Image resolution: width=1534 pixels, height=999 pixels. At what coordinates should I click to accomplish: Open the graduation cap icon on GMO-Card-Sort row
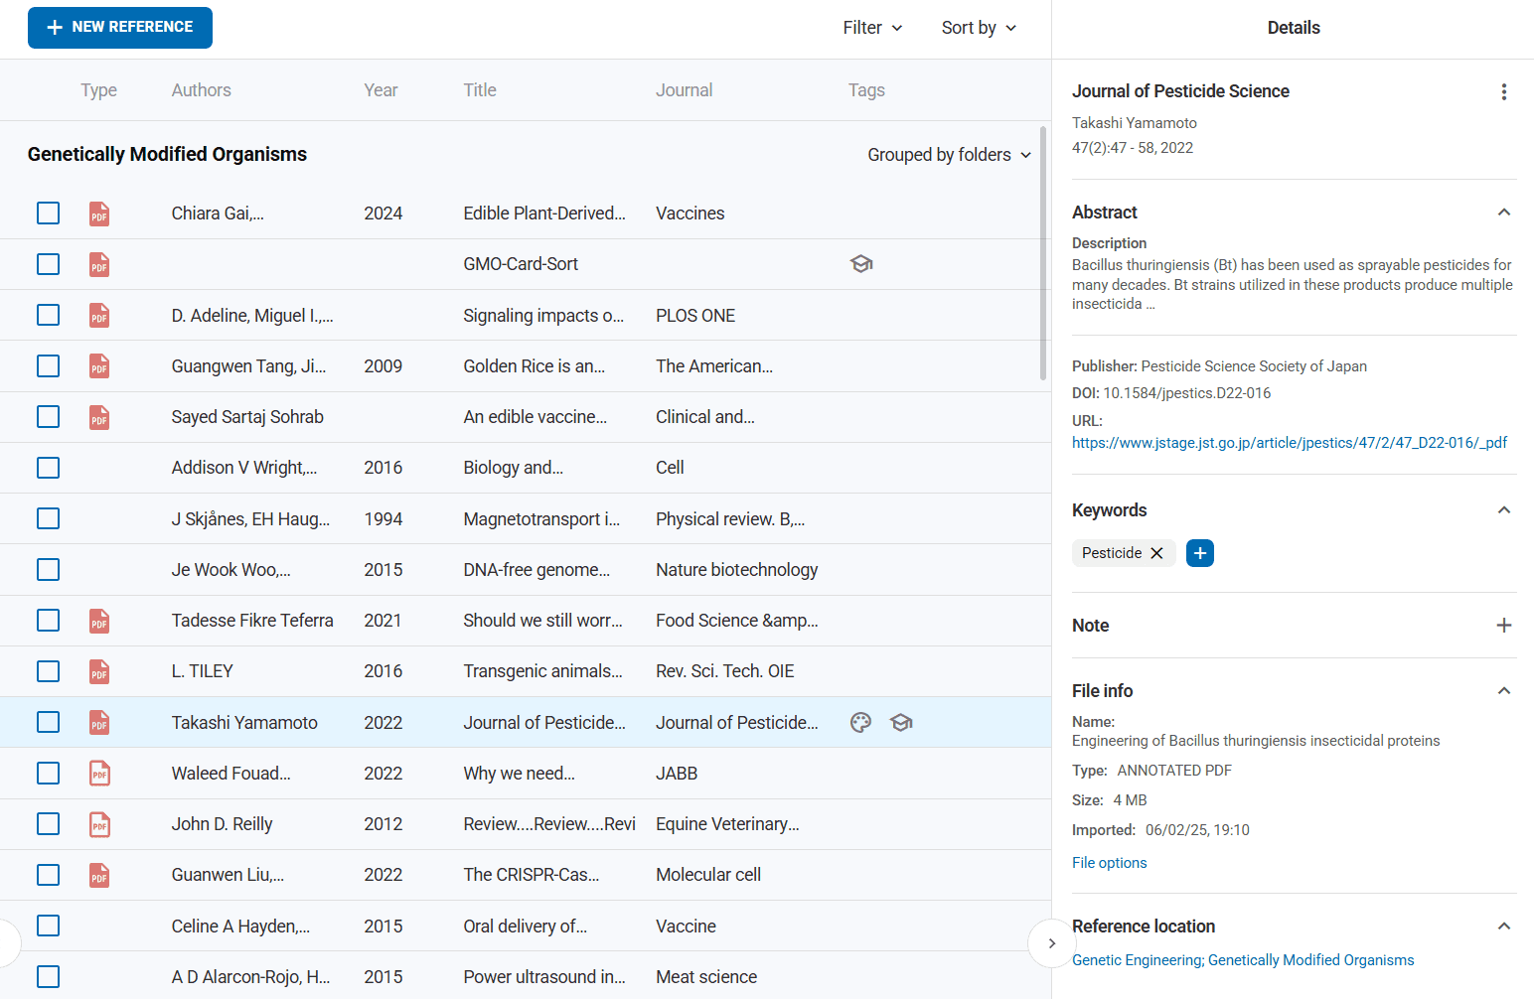[861, 264]
